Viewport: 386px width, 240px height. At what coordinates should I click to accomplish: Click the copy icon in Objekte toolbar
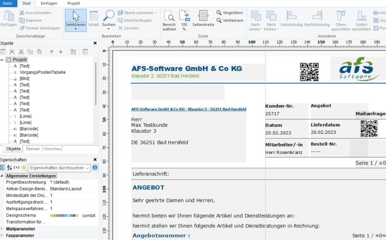(x=30, y=52)
